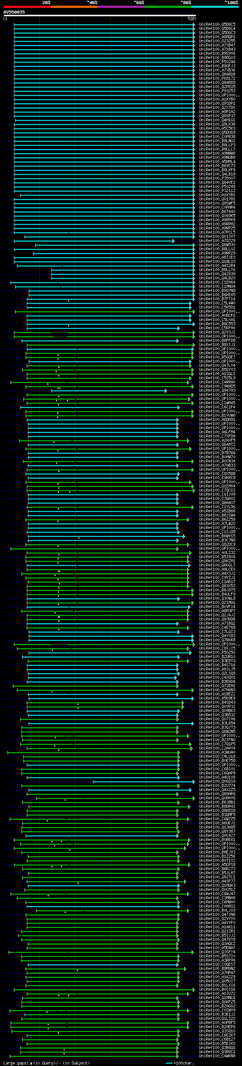The height and width of the screenshot is (1066, 242).
Task: Click the green ~80% identity legend segment
Action: click(x=168, y=7)
